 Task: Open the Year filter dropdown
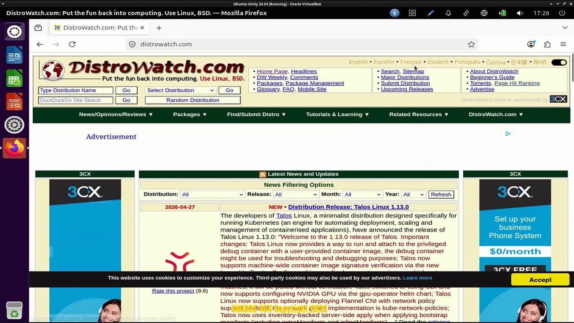(x=413, y=194)
